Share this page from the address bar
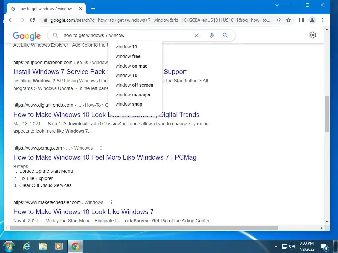338x253 pixels. point(278,20)
